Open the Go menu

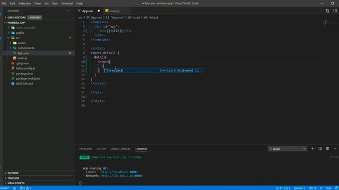(47, 4)
